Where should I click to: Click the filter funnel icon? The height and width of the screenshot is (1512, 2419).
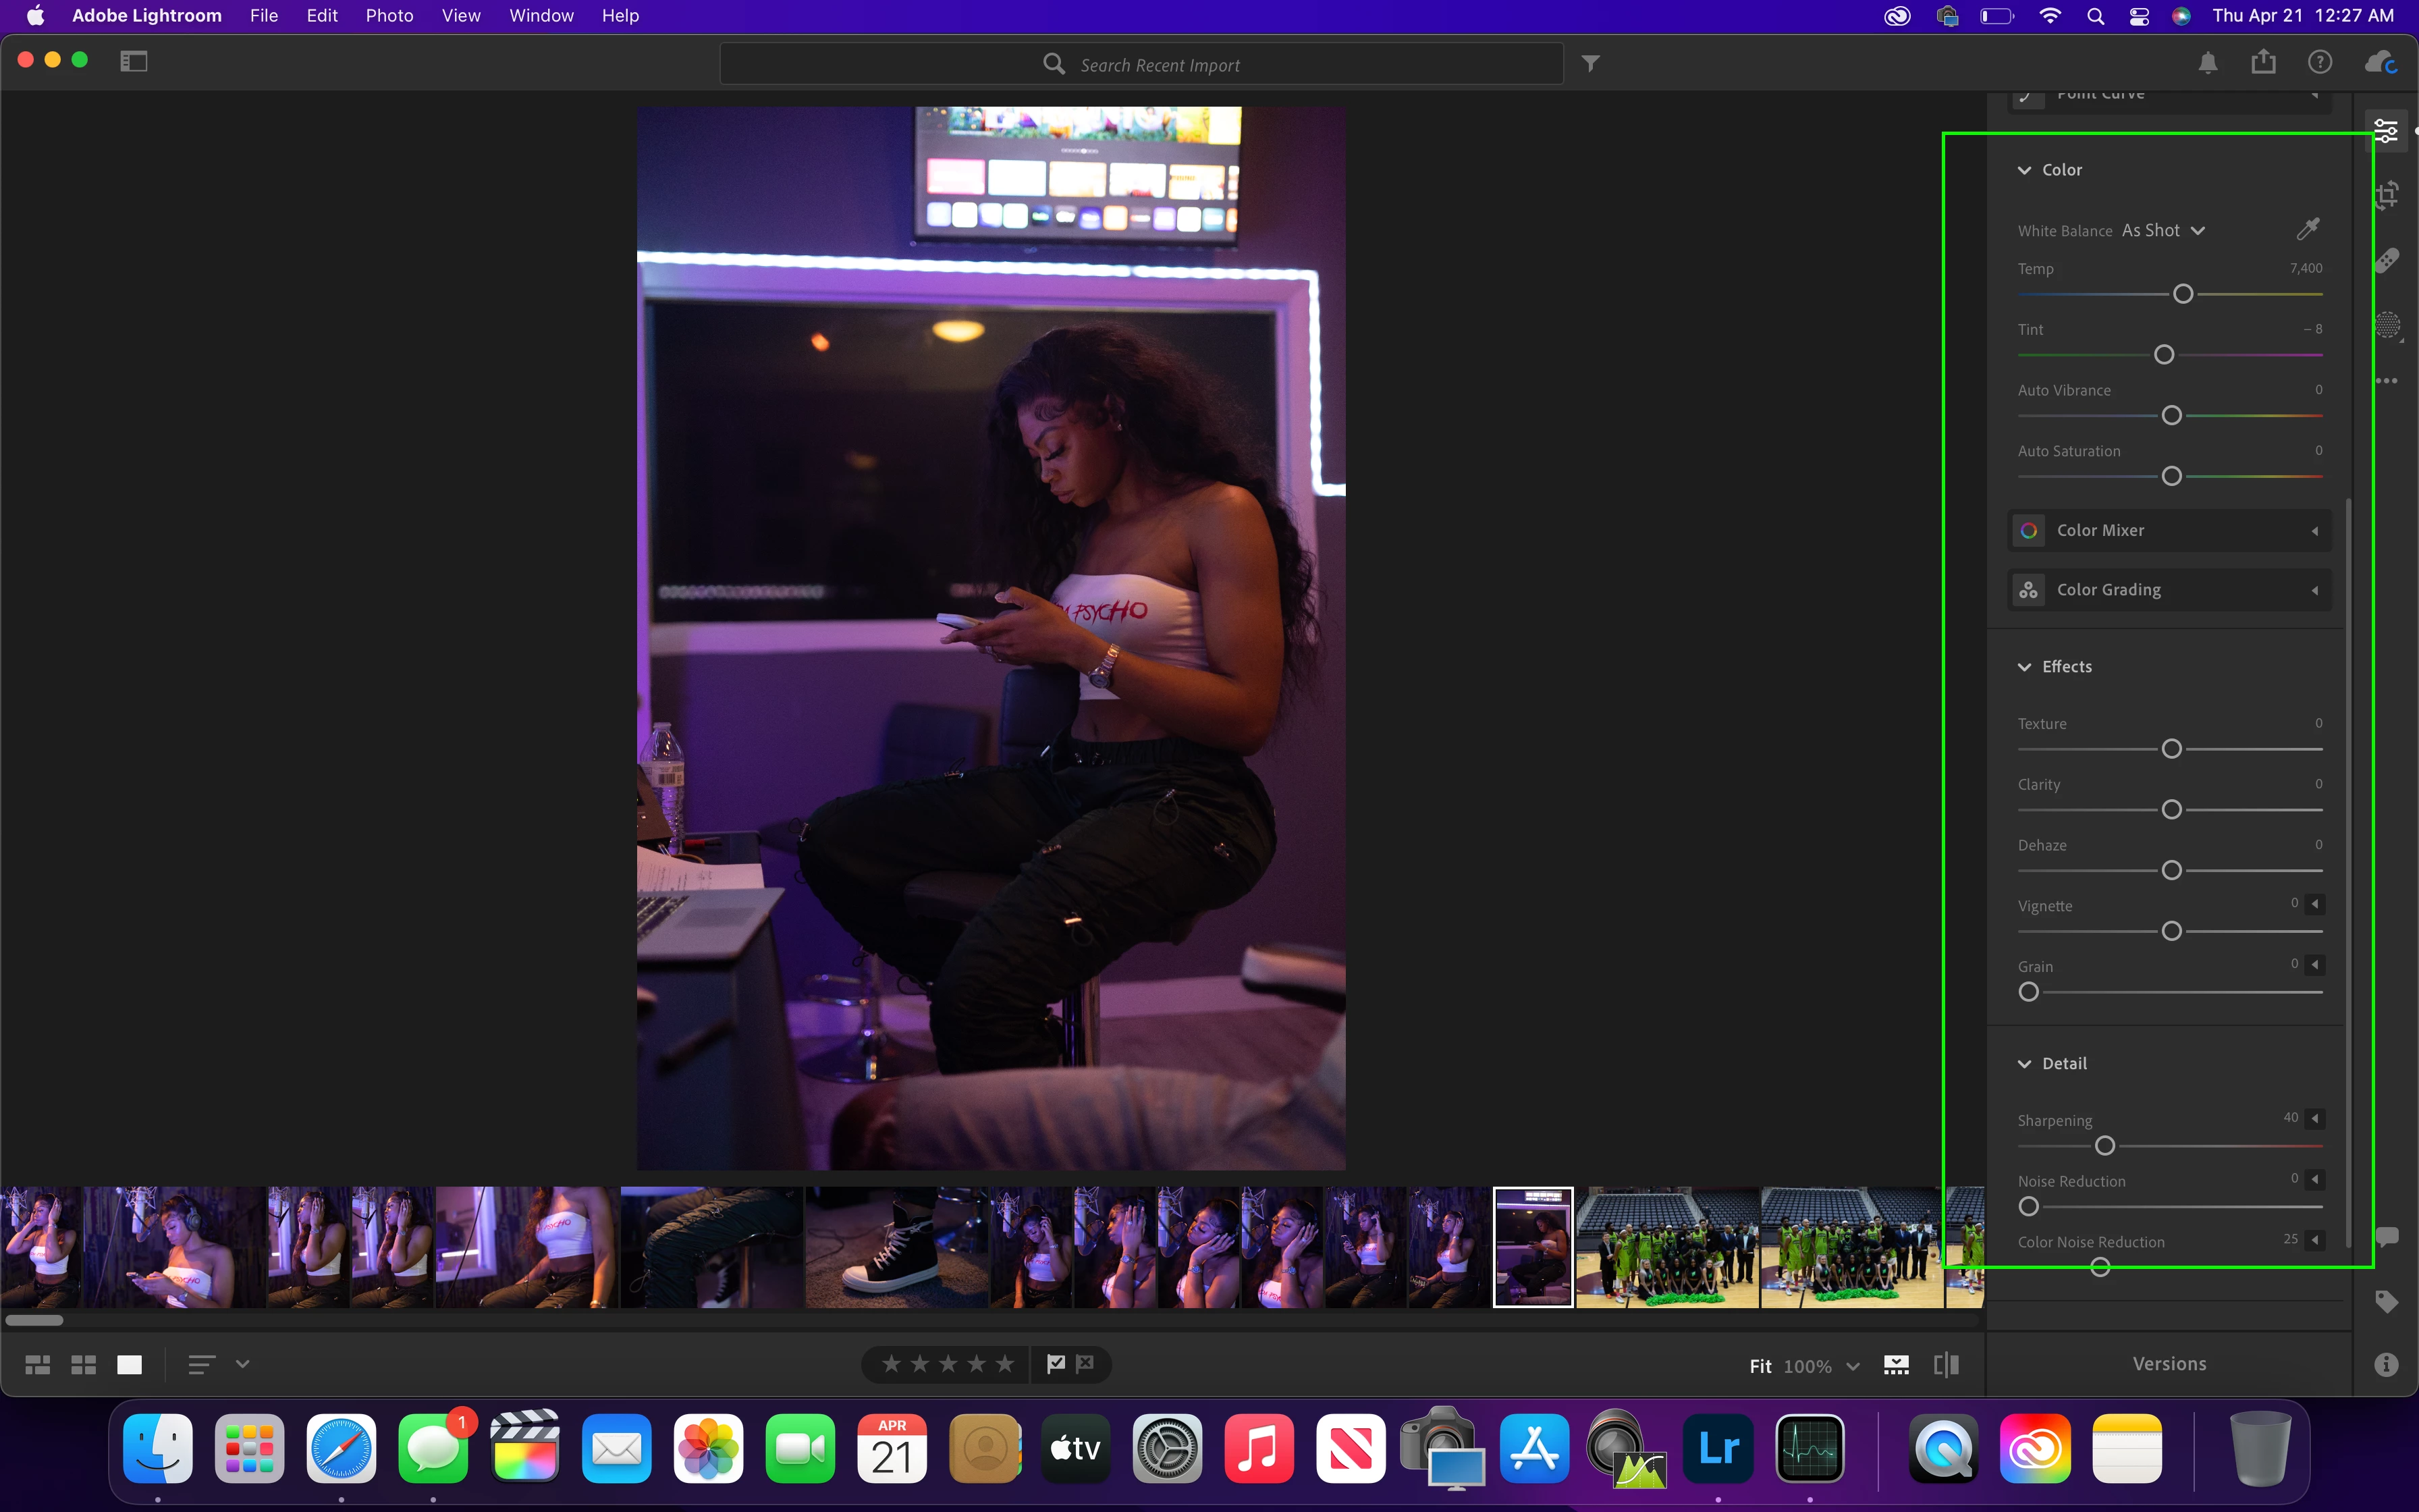[1590, 64]
